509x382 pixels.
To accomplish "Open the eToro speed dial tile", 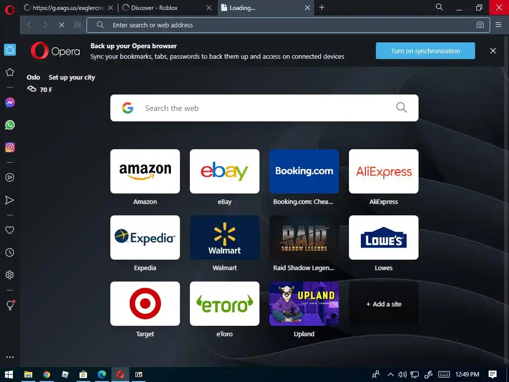I will click(x=225, y=304).
